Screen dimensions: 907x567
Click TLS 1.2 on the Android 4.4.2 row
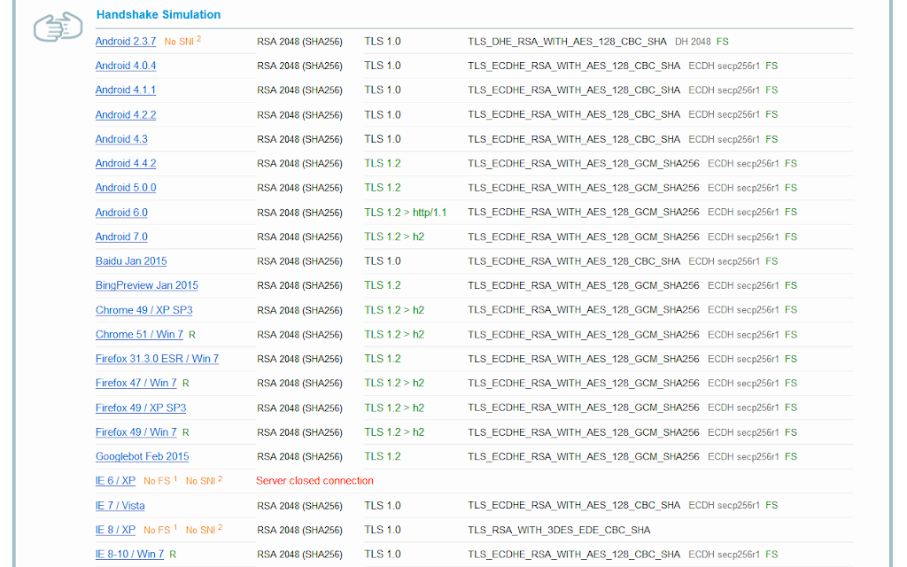383,164
